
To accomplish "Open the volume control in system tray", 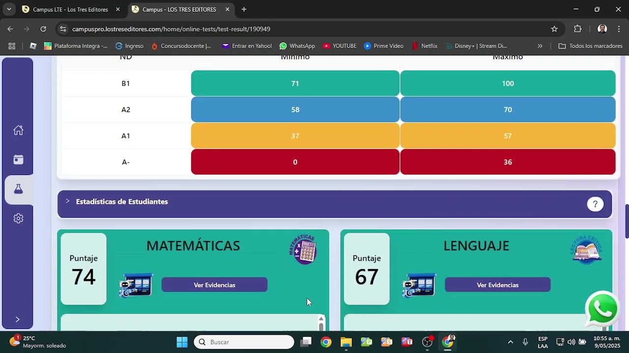I will [571, 342].
